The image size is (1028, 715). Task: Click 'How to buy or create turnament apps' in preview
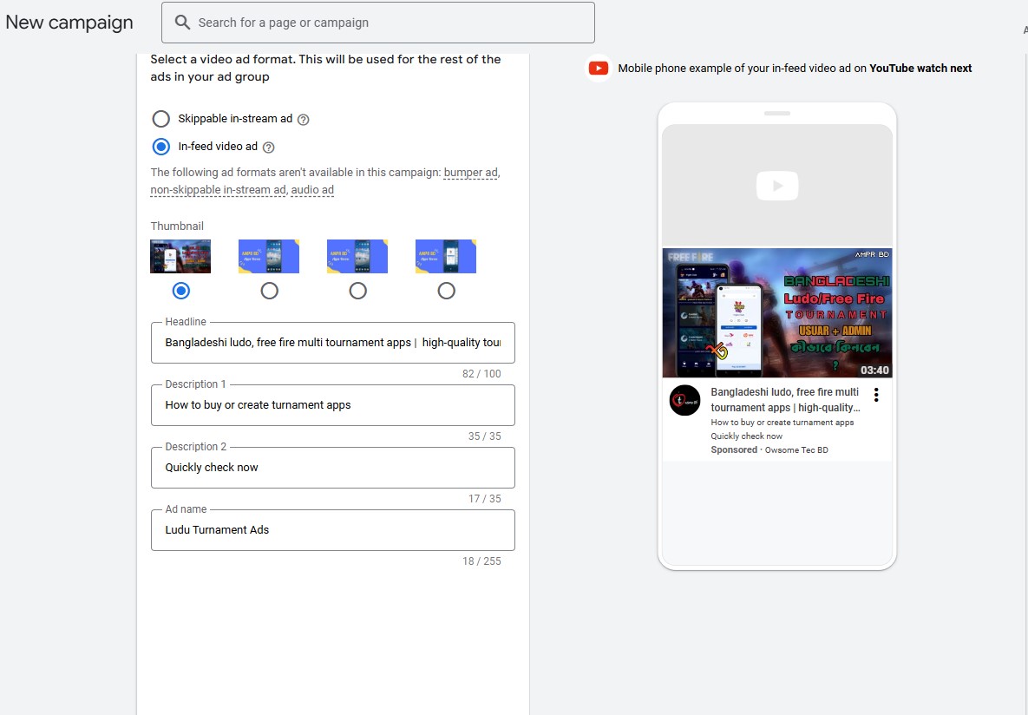pos(782,423)
